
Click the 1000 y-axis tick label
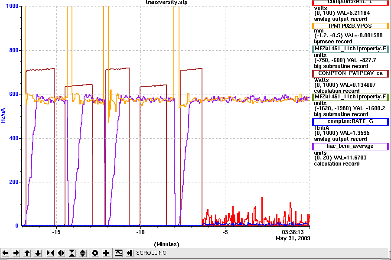click(x=12, y=6)
